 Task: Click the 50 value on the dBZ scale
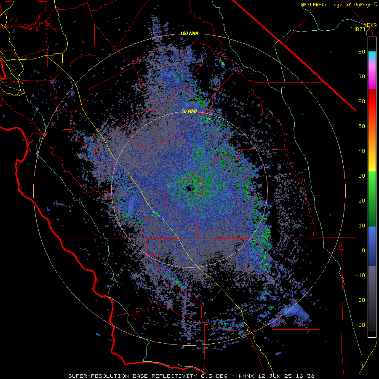point(362,126)
